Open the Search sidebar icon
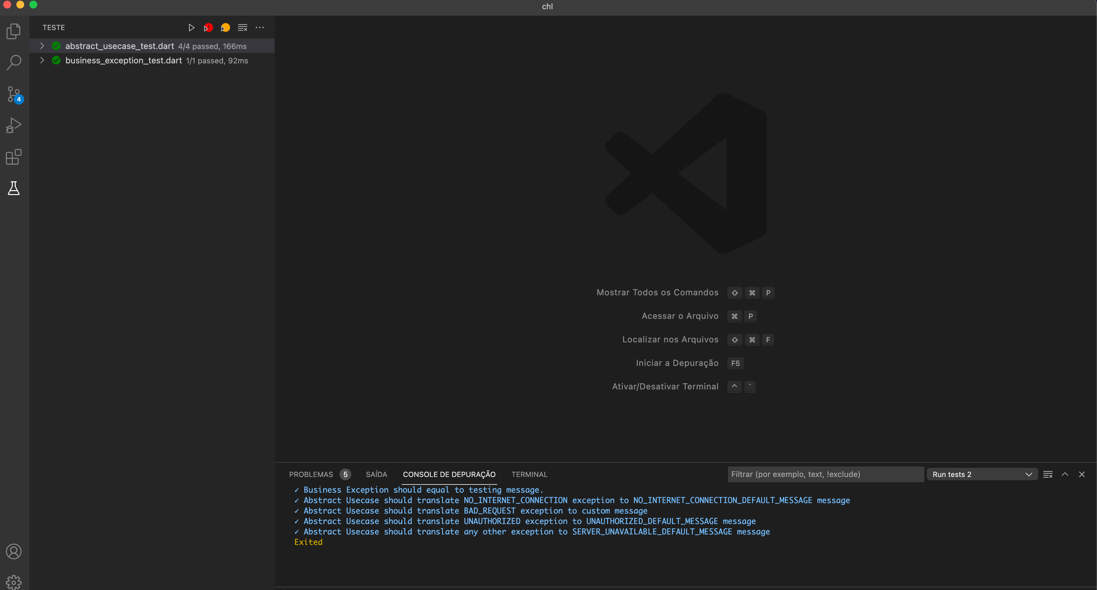 (14, 62)
